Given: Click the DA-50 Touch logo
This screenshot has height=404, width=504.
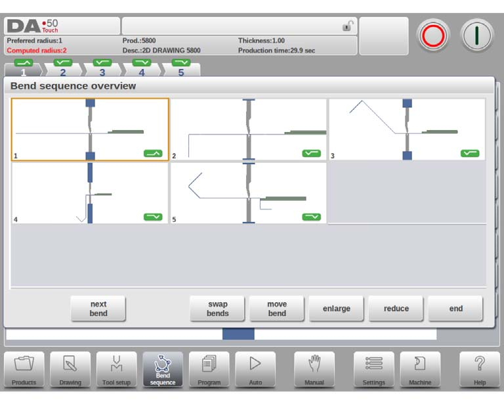Looking at the screenshot, I should click(x=32, y=26).
